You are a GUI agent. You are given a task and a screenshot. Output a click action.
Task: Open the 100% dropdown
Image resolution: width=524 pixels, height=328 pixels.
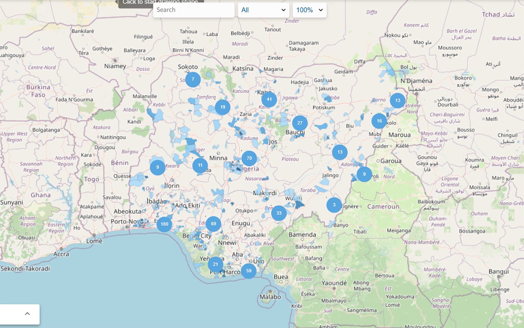point(309,10)
